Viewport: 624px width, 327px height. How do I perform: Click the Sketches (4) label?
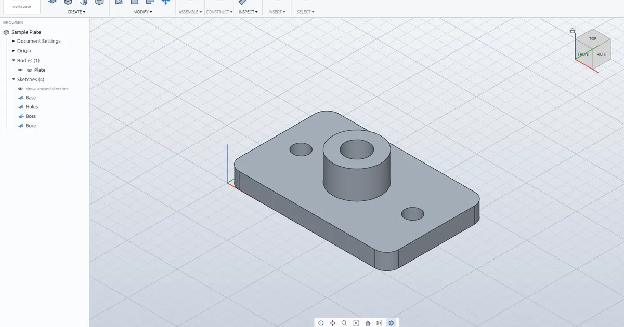tap(31, 79)
